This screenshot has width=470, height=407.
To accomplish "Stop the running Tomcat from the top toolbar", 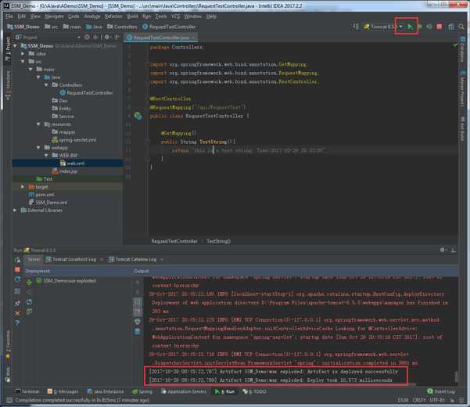I will coord(440,27).
